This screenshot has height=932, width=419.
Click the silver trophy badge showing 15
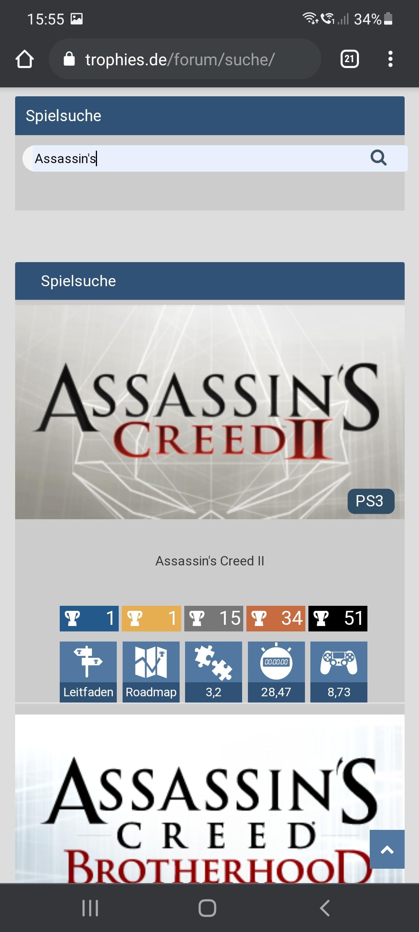(x=214, y=618)
